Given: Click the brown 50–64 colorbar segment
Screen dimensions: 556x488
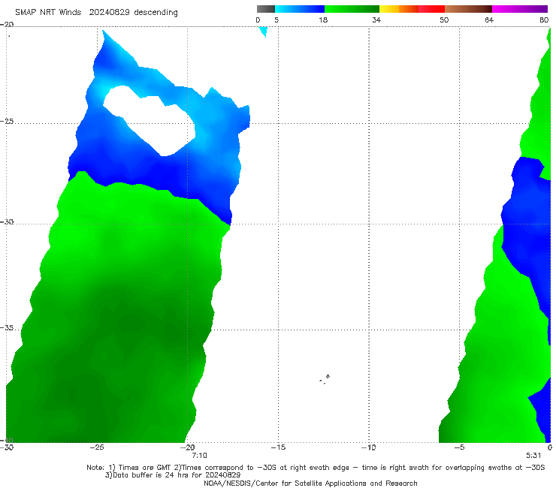Looking at the screenshot, I should 468,9.
